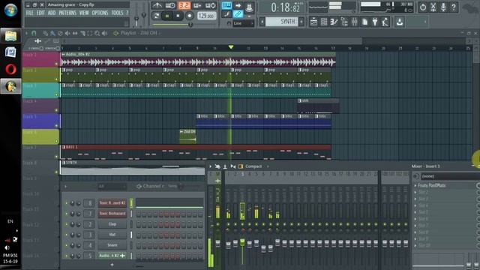
Task: Open the OPTIONS menu
Action: [100, 13]
